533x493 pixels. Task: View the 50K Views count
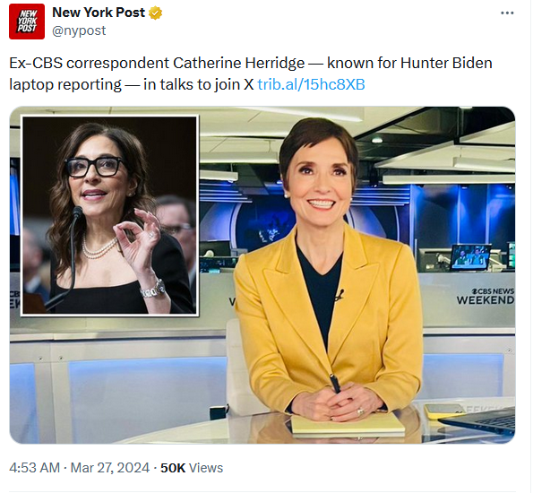pos(192,468)
